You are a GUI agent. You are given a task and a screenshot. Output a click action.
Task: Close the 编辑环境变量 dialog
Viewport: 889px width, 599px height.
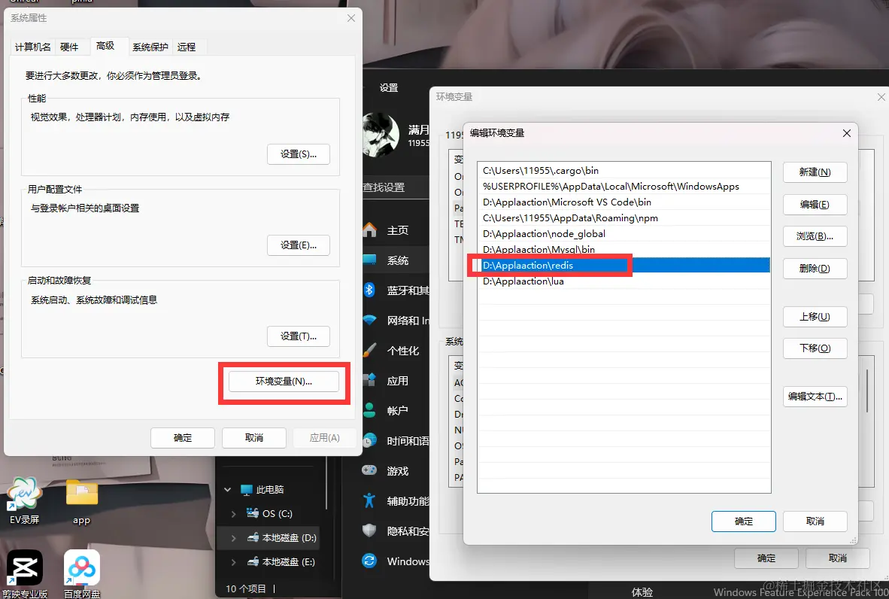(x=846, y=133)
